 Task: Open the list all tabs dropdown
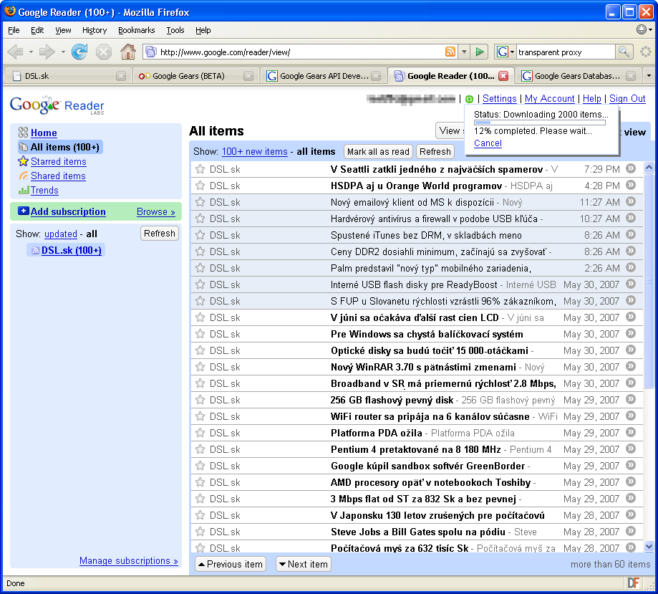[x=649, y=76]
